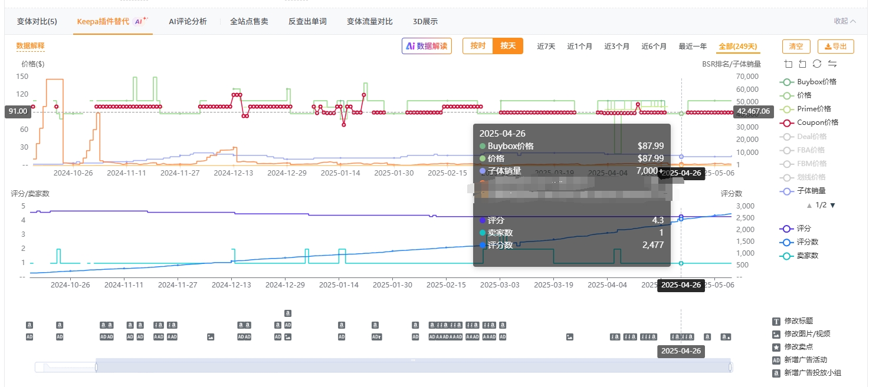Select the 近7天 time range
889x387 pixels.
coord(546,47)
